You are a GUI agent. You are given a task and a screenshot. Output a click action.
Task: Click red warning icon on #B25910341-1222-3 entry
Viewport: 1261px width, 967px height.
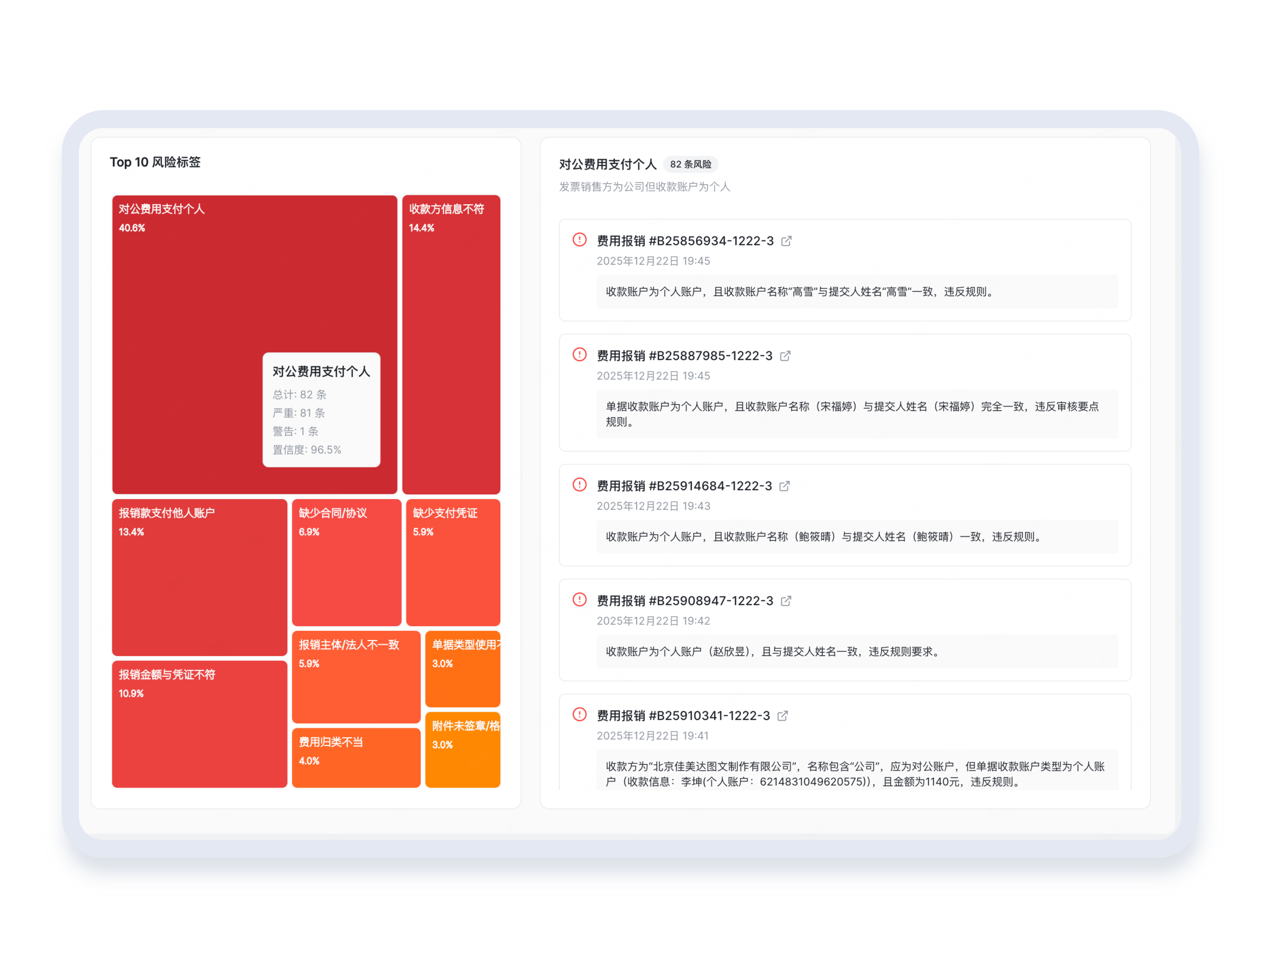coord(579,715)
